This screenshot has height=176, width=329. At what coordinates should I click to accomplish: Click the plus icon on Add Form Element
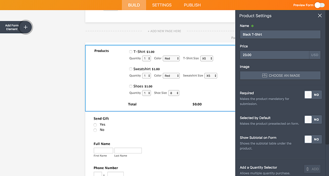pyautogui.click(x=25, y=27)
